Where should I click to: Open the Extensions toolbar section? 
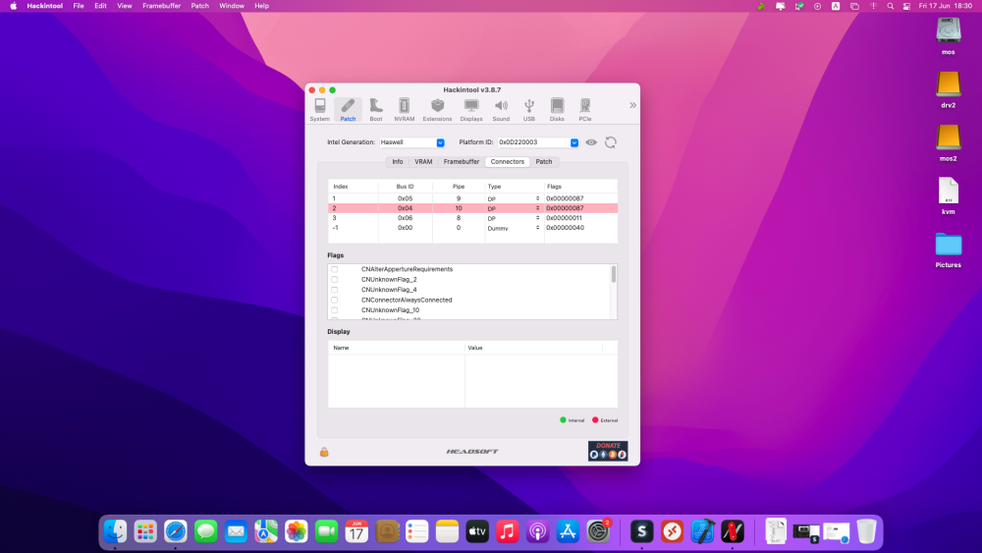(437, 110)
